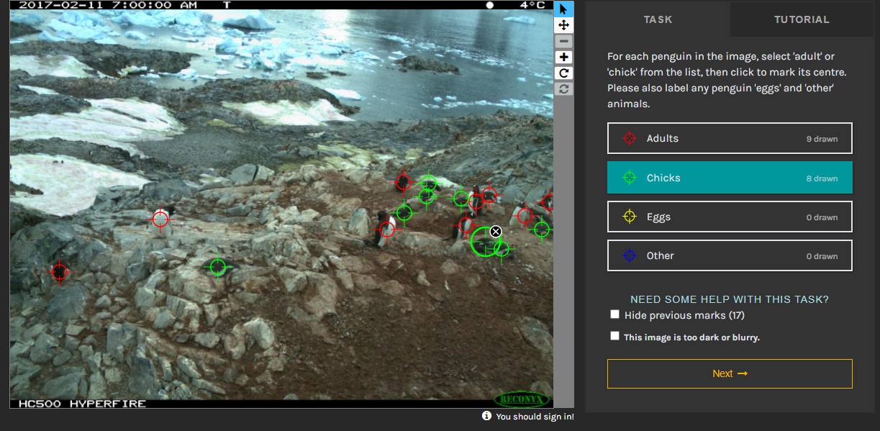Toggle Hide previous marks checkbox
880x431 pixels.
click(x=614, y=314)
